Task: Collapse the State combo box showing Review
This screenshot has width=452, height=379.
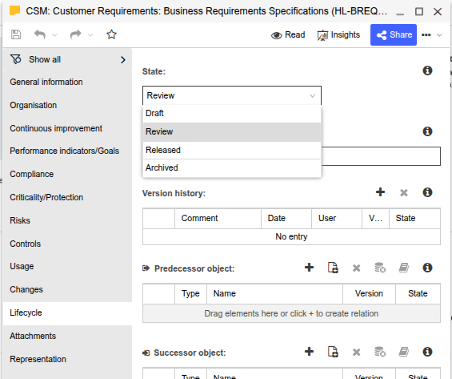Action: tap(232, 95)
